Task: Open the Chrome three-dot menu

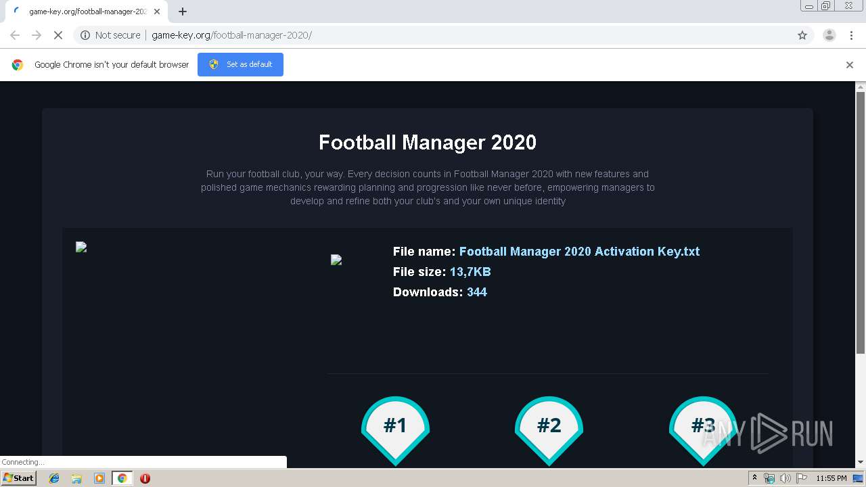Action: [851, 35]
